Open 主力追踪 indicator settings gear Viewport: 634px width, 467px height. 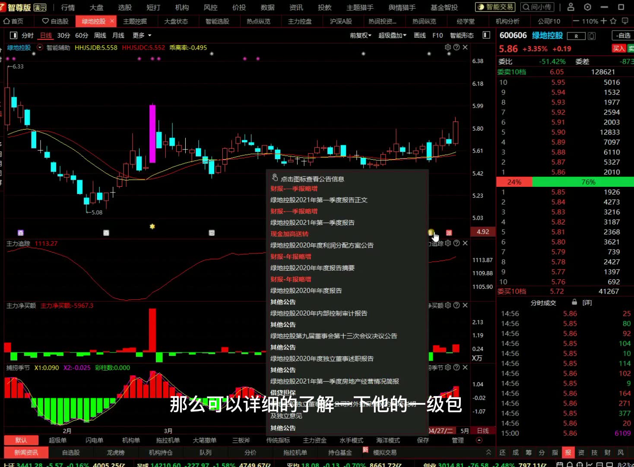448,243
